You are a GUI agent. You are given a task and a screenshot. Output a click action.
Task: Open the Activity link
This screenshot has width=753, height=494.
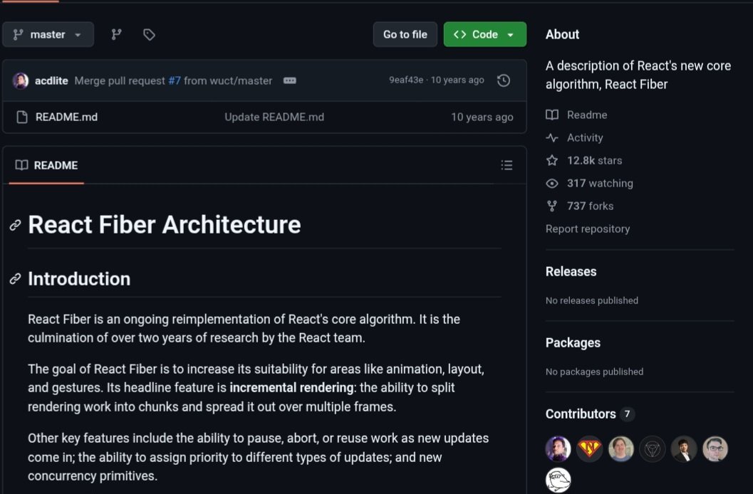(x=585, y=137)
